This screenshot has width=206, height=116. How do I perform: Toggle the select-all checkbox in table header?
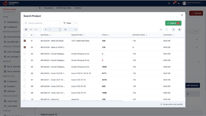(x=25, y=35)
